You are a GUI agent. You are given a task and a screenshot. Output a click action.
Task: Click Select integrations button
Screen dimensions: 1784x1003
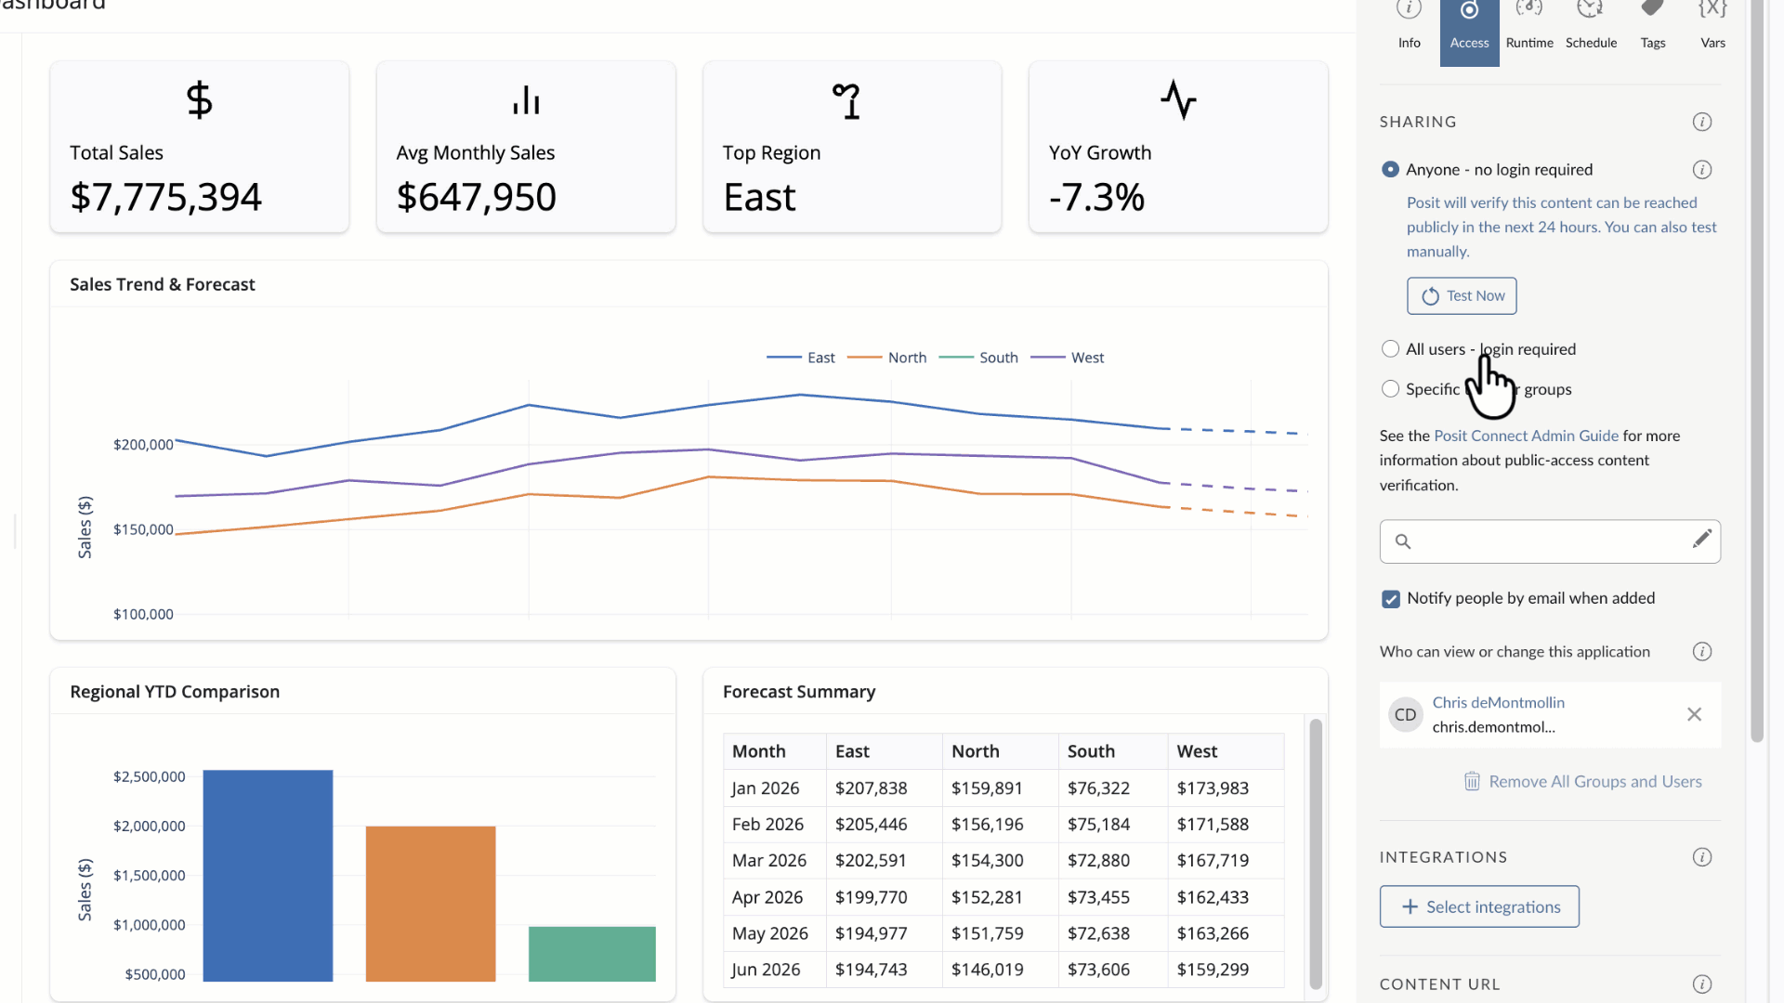1478,906
